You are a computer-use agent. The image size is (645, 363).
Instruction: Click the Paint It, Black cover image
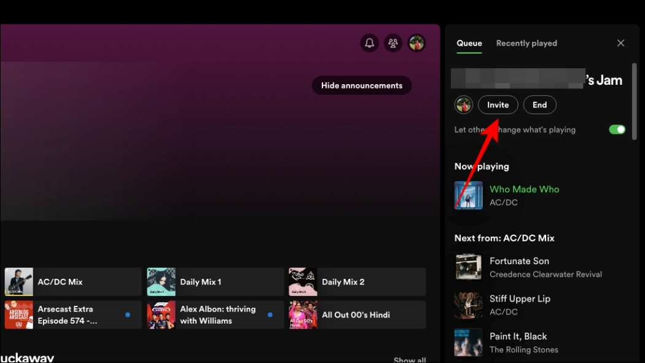468,343
